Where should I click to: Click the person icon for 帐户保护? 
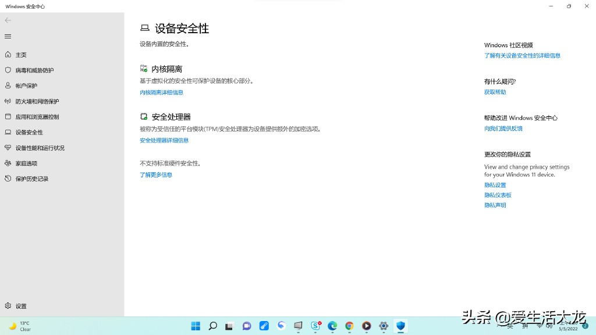(x=8, y=85)
